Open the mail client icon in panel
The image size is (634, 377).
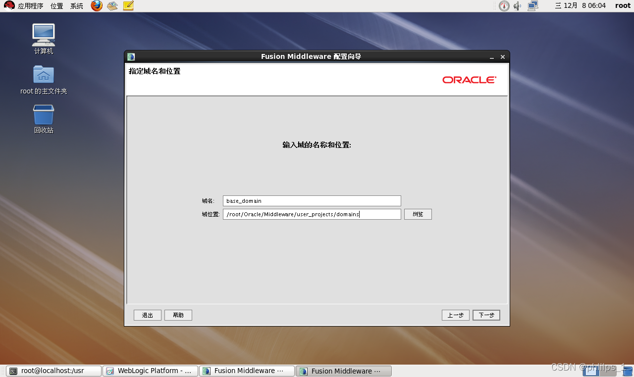click(x=112, y=6)
